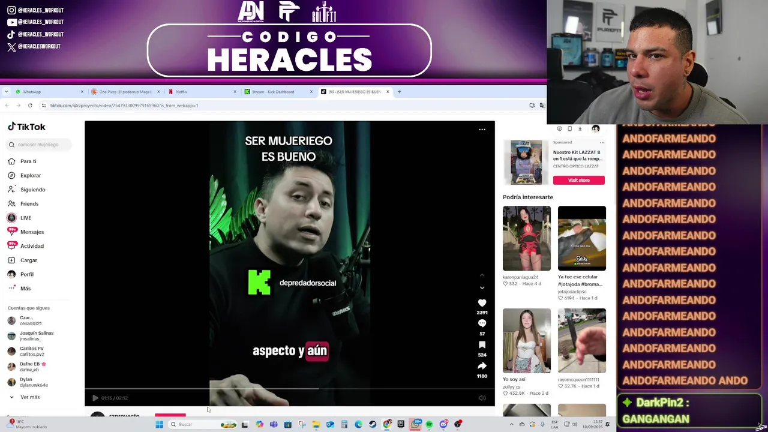This screenshot has height=432, width=768.
Task: Like the video with heart icon
Action: click(482, 303)
